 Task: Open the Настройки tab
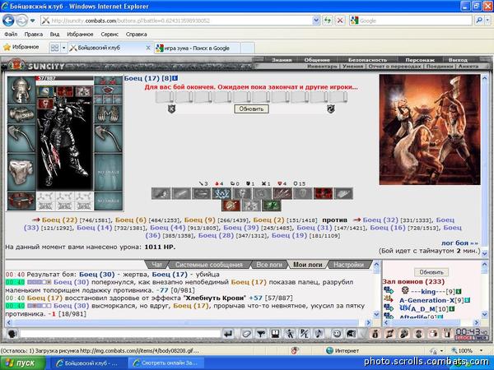[x=348, y=265]
